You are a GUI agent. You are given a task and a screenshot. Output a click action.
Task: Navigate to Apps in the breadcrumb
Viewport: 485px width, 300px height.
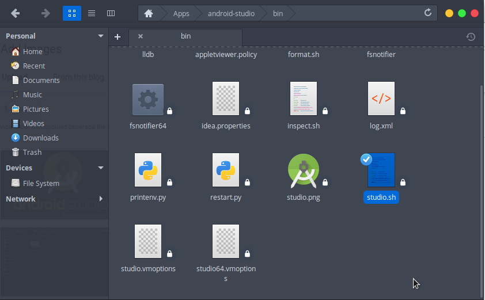[181, 14]
